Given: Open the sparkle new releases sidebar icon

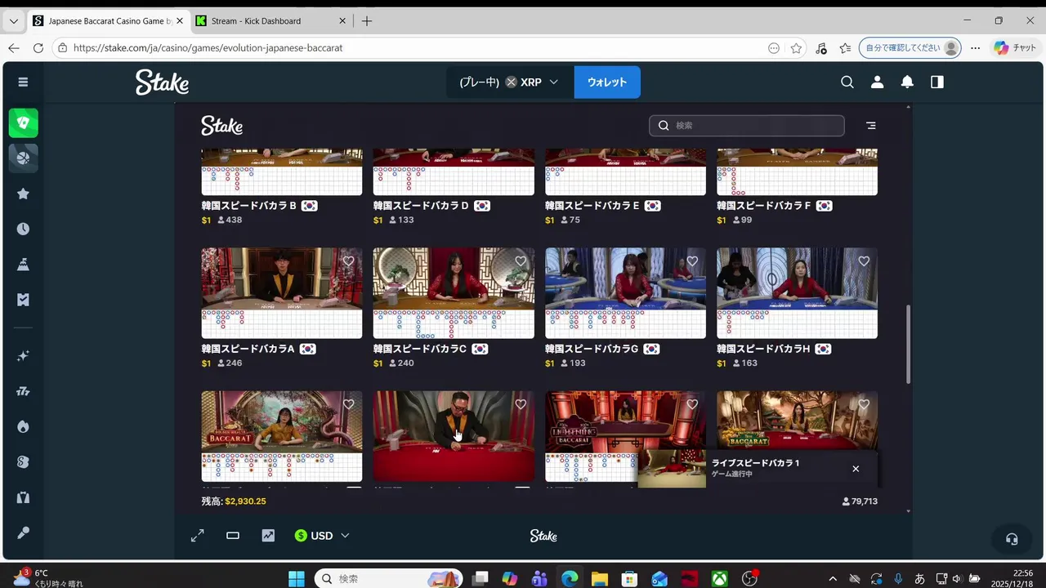Looking at the screenshot, I should [23, 356].
